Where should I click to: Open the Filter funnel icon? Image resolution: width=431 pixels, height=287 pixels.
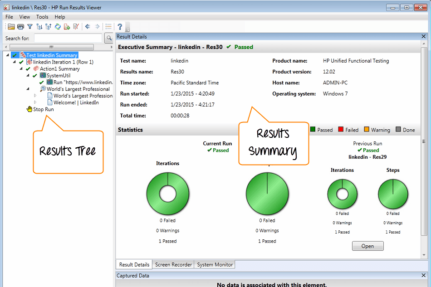click(x=30, y=27)
